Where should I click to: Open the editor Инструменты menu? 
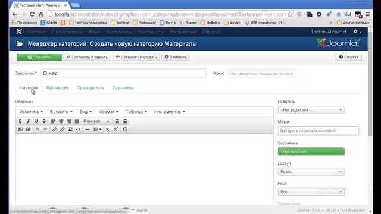tap(169, 112)
